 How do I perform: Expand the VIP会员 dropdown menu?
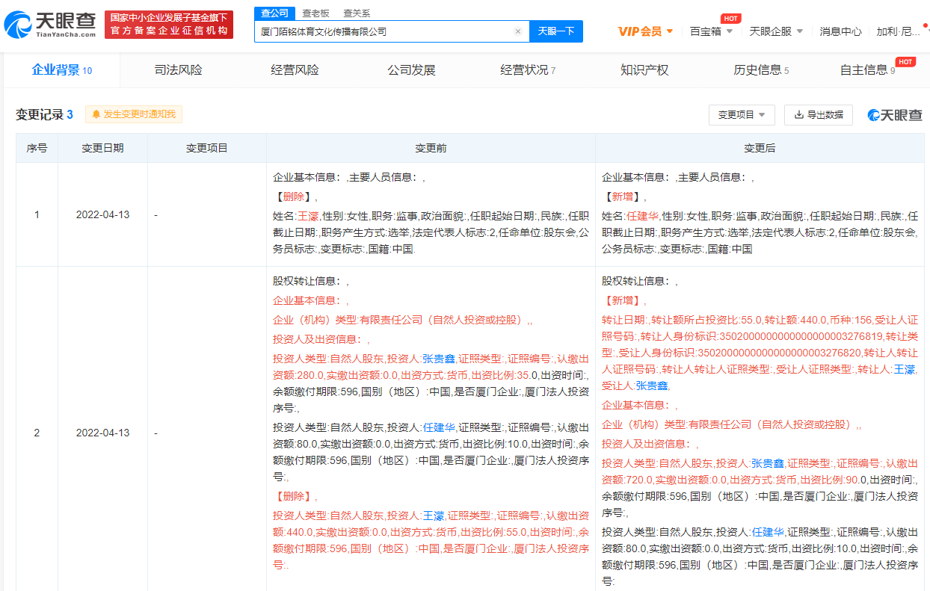pyautogui.click(x=669, y=31)
